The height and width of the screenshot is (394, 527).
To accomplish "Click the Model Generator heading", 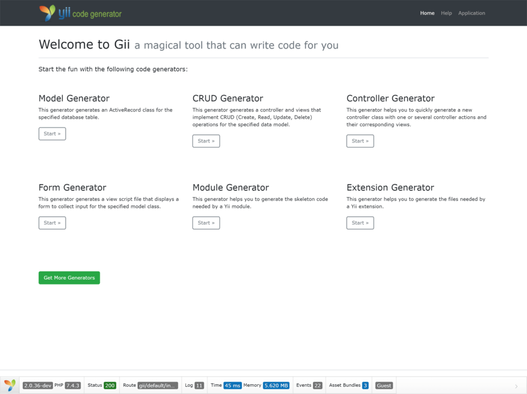I will 74,98.
